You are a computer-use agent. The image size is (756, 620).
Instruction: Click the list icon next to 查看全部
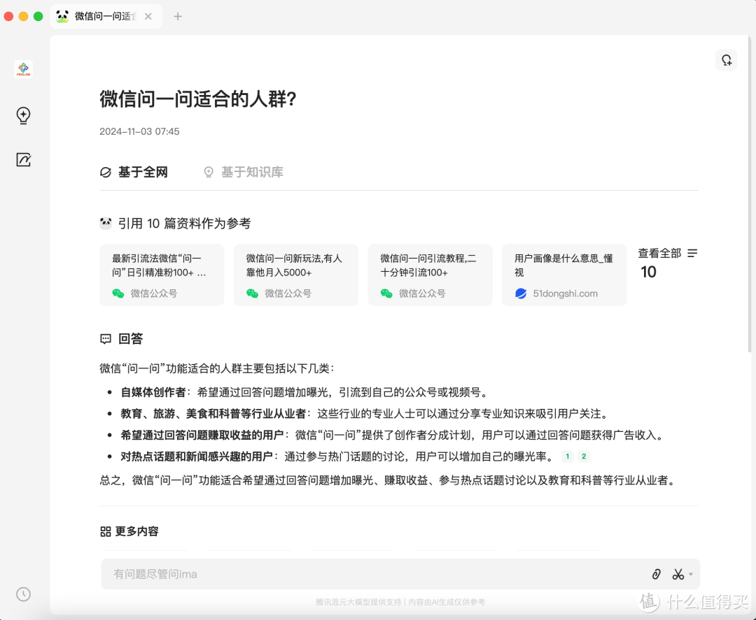pos(692,253)
